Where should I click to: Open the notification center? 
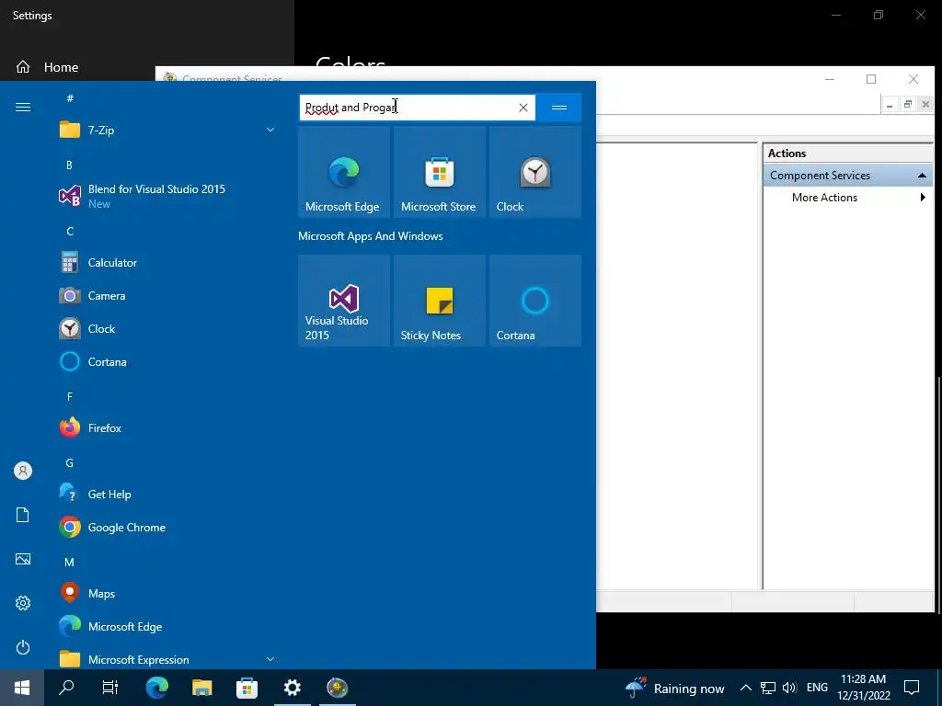point(912,688)
